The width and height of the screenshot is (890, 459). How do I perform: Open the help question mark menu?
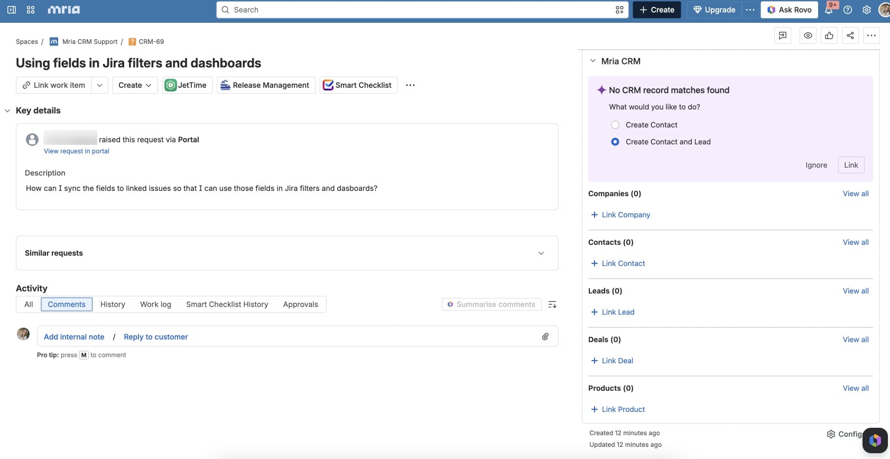[848, 10]
